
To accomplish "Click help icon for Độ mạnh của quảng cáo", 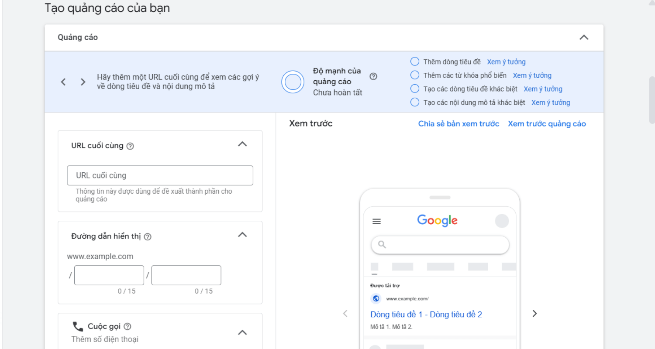I will [373, 76].
